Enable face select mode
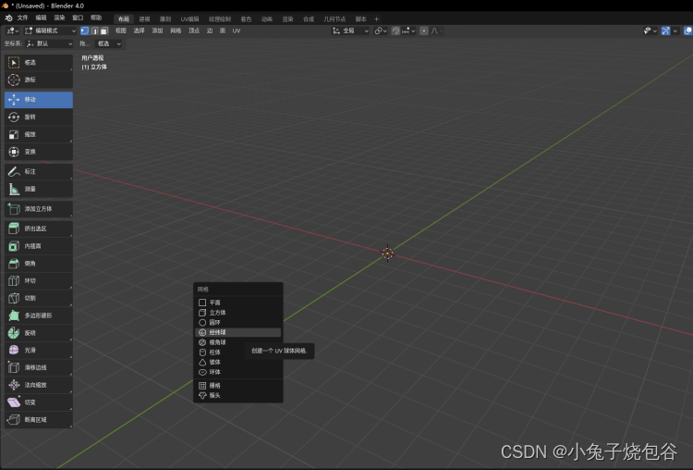The height and width of the screenshot is (470, 693). (x=104, y=31)
